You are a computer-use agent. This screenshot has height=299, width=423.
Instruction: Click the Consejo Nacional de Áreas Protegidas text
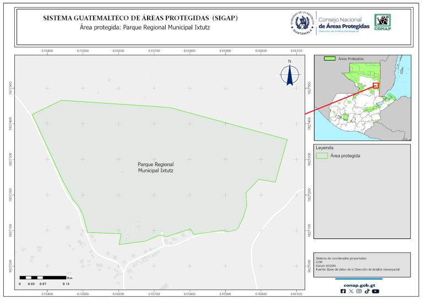tap(344, 23)
